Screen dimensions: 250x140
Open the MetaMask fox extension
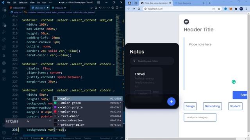231,9
